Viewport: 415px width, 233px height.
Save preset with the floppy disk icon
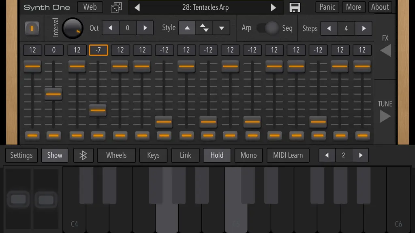coord(295,7)
